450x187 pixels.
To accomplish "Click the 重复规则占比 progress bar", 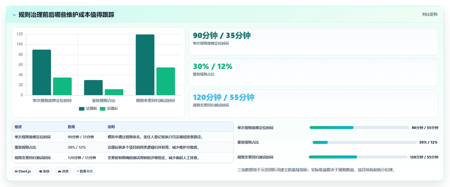I will click(365, 142).
